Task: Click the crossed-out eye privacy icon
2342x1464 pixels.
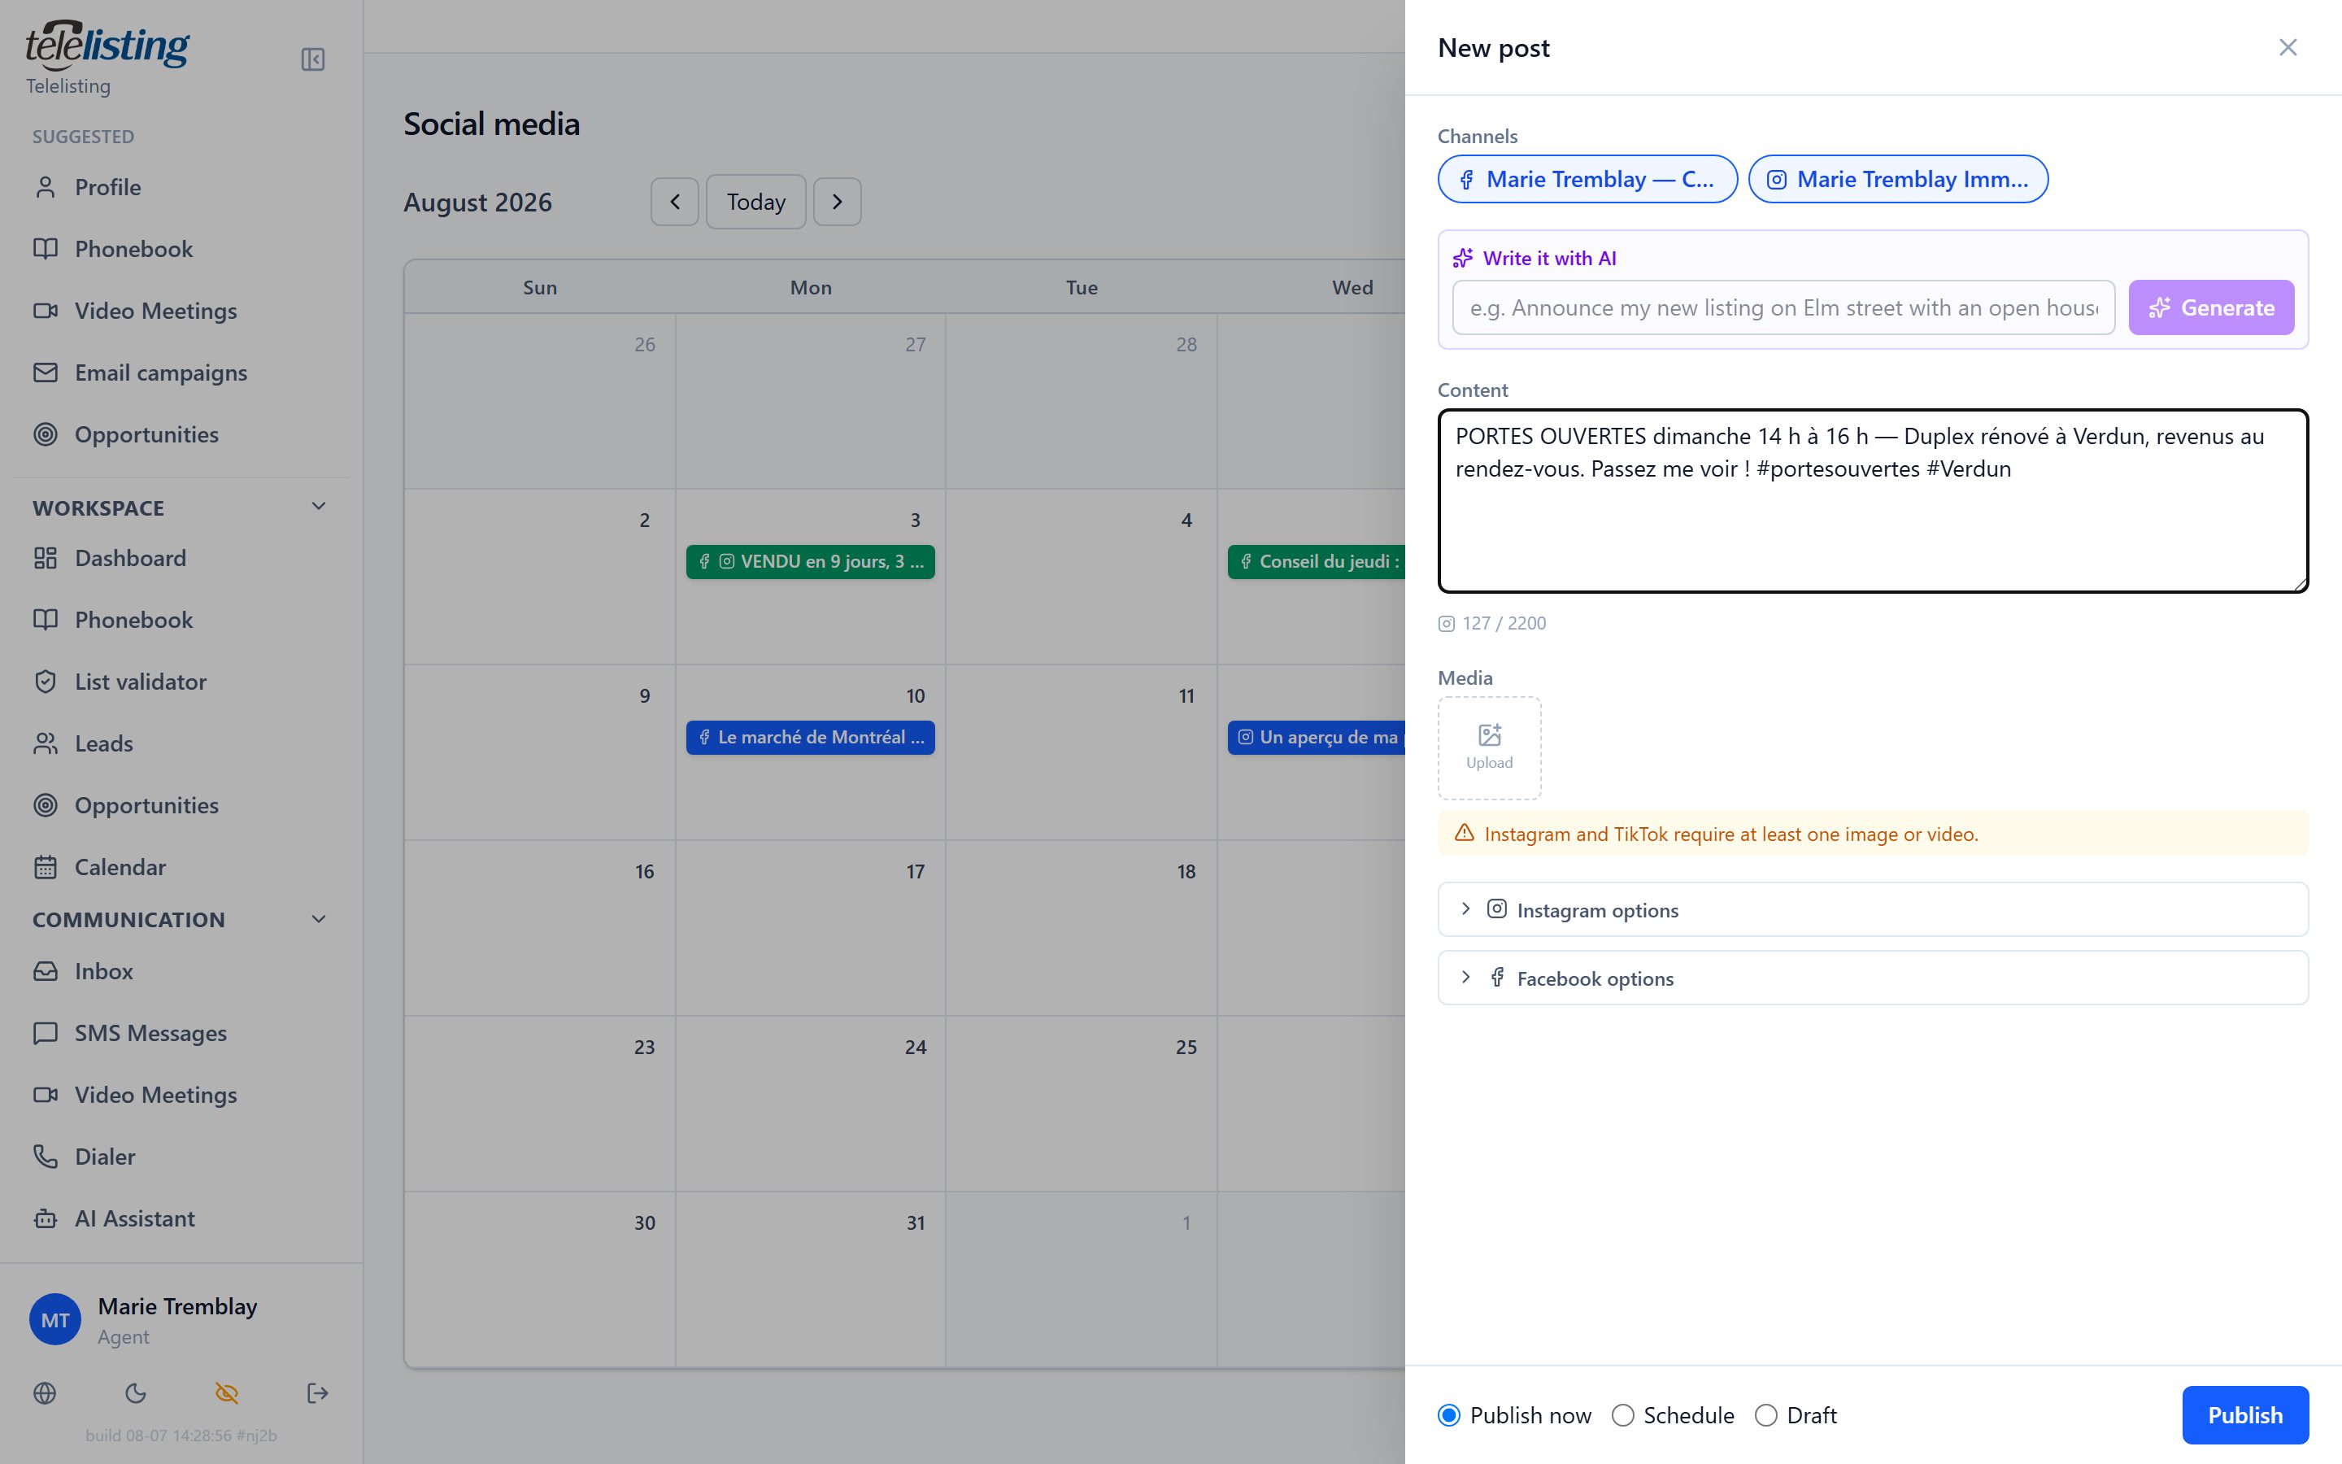Action: click(226, 1393)
